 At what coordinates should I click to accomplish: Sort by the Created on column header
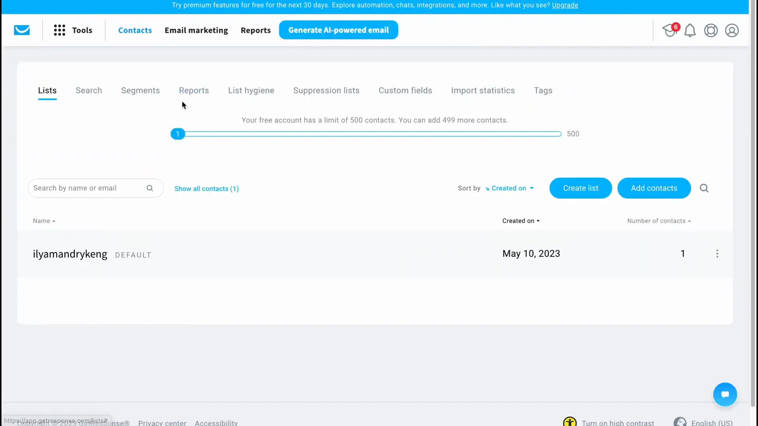(x=521, y=221)
